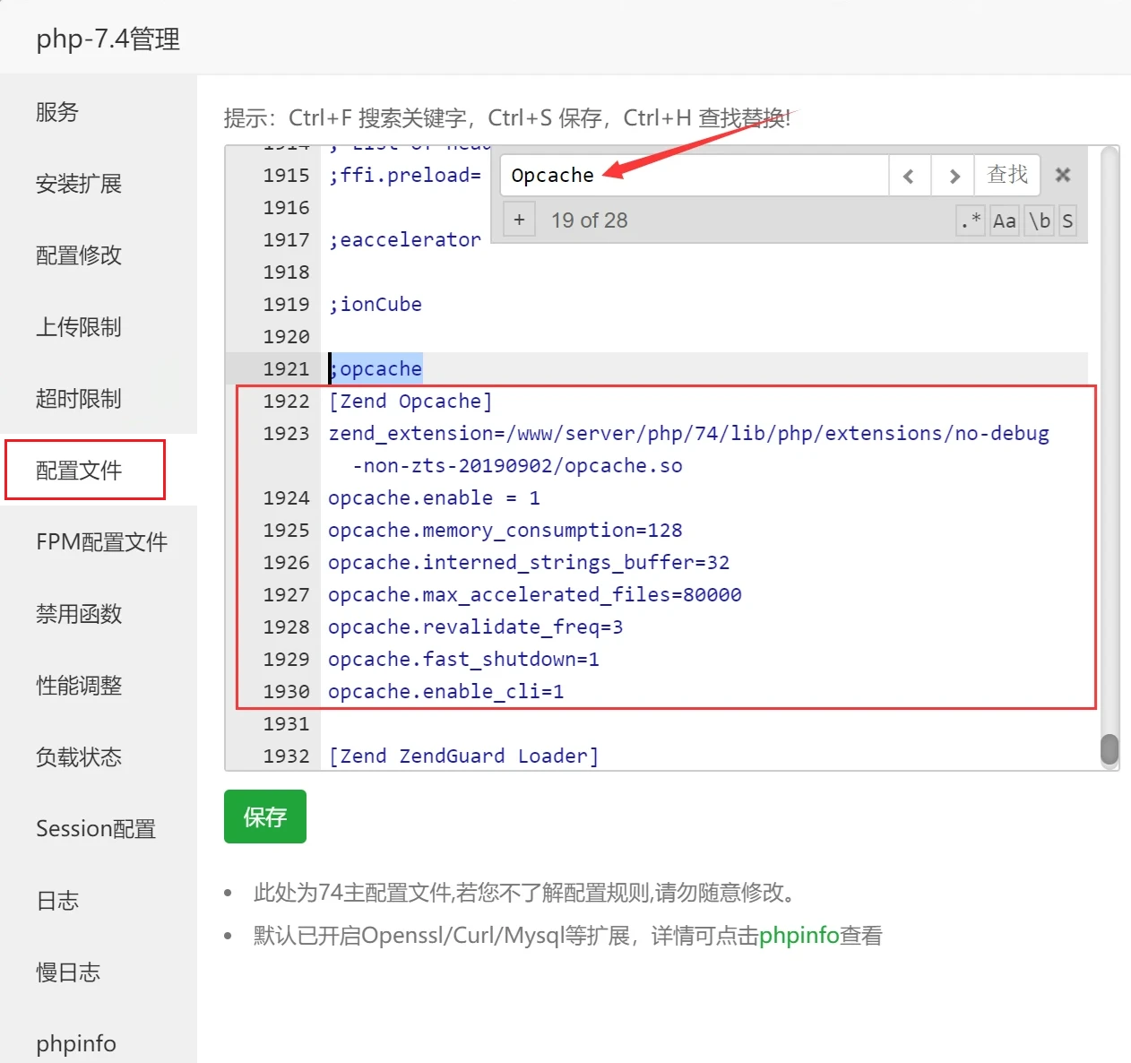The width and height of the screenshot is (1131, 1063).
Task: Open the 上传限制 sidebar tab
Action: click(99, 326)
